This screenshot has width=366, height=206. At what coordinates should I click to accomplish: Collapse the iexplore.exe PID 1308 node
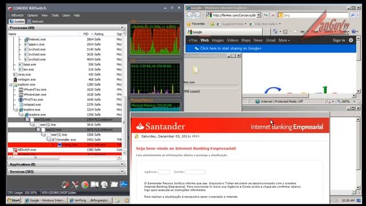(22, 114)
